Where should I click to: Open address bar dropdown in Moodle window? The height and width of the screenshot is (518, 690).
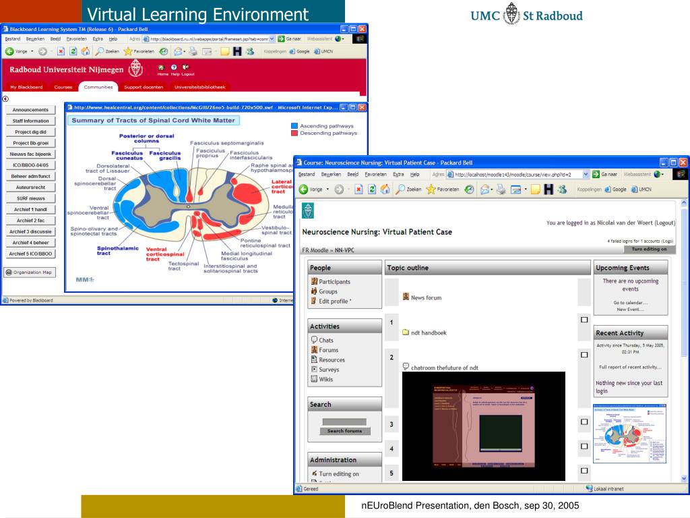point(586,175)
